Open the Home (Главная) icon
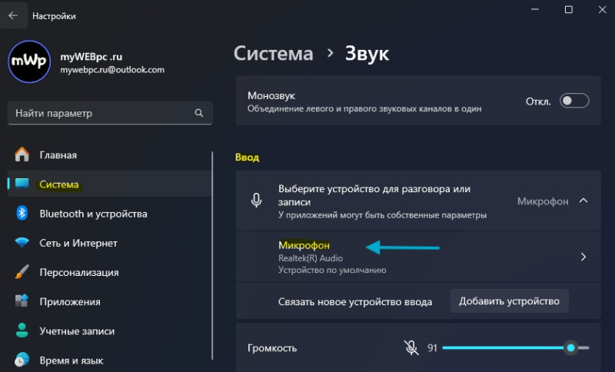Image resolution: width=615 pixels, height=372 pixels. 22,155
